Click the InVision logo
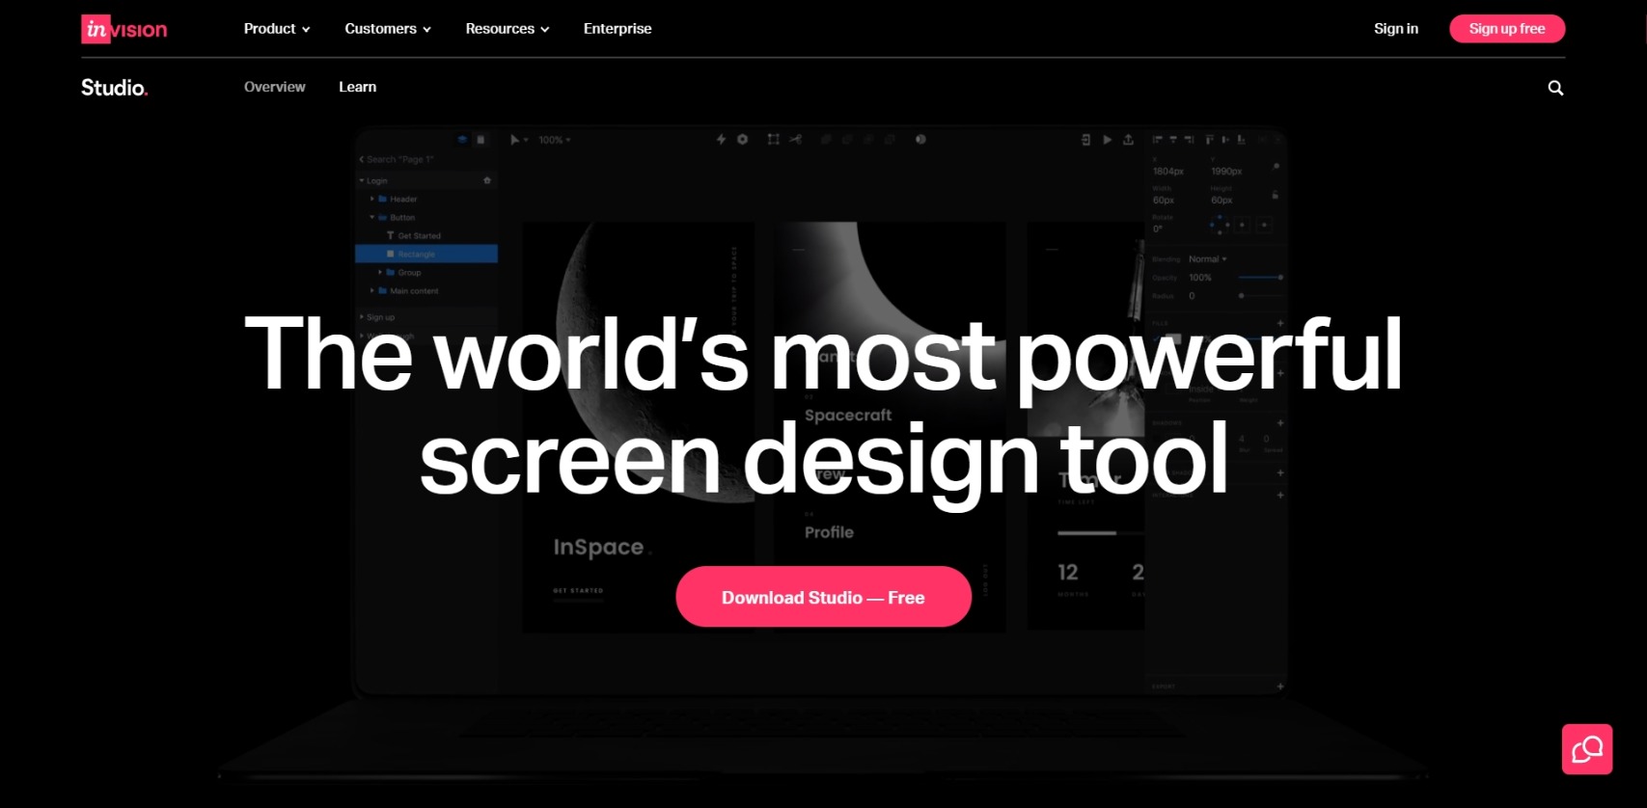This screenshot has height=808, width=1647. tap(124, 29)
